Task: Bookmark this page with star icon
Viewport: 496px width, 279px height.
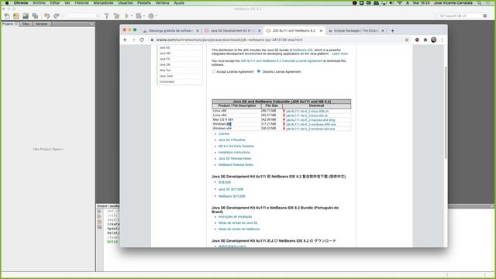Action: pyautogui.click(x=407, y=40)
